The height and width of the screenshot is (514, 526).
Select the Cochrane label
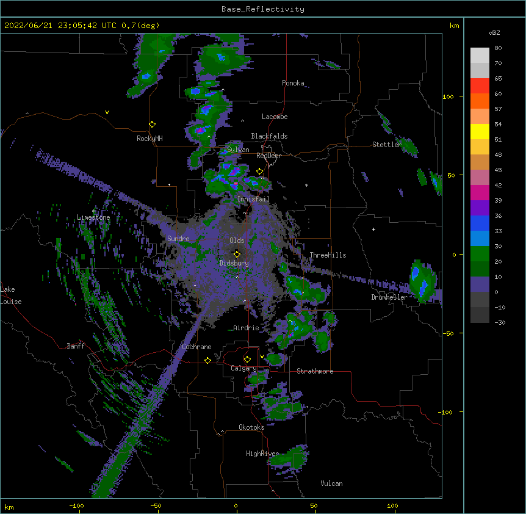coord(196,347)
